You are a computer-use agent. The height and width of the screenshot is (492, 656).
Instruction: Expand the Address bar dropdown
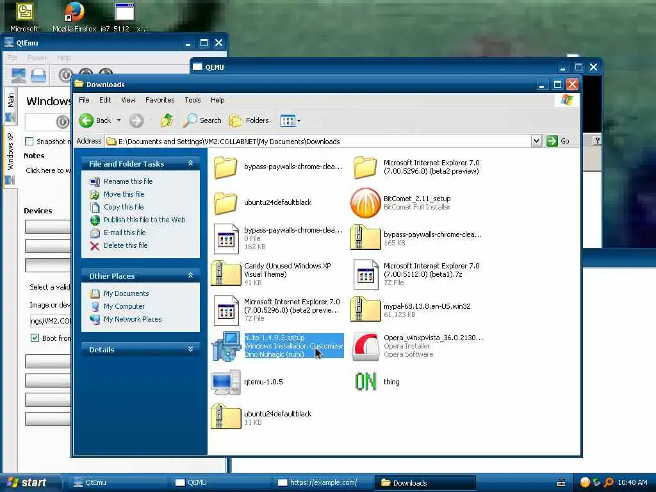(537, 141)
